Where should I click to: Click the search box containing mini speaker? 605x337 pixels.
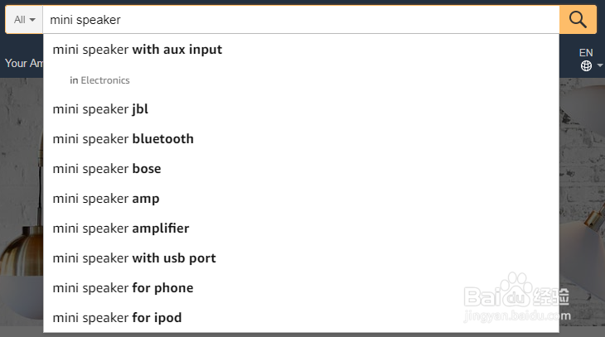[298, 19]
